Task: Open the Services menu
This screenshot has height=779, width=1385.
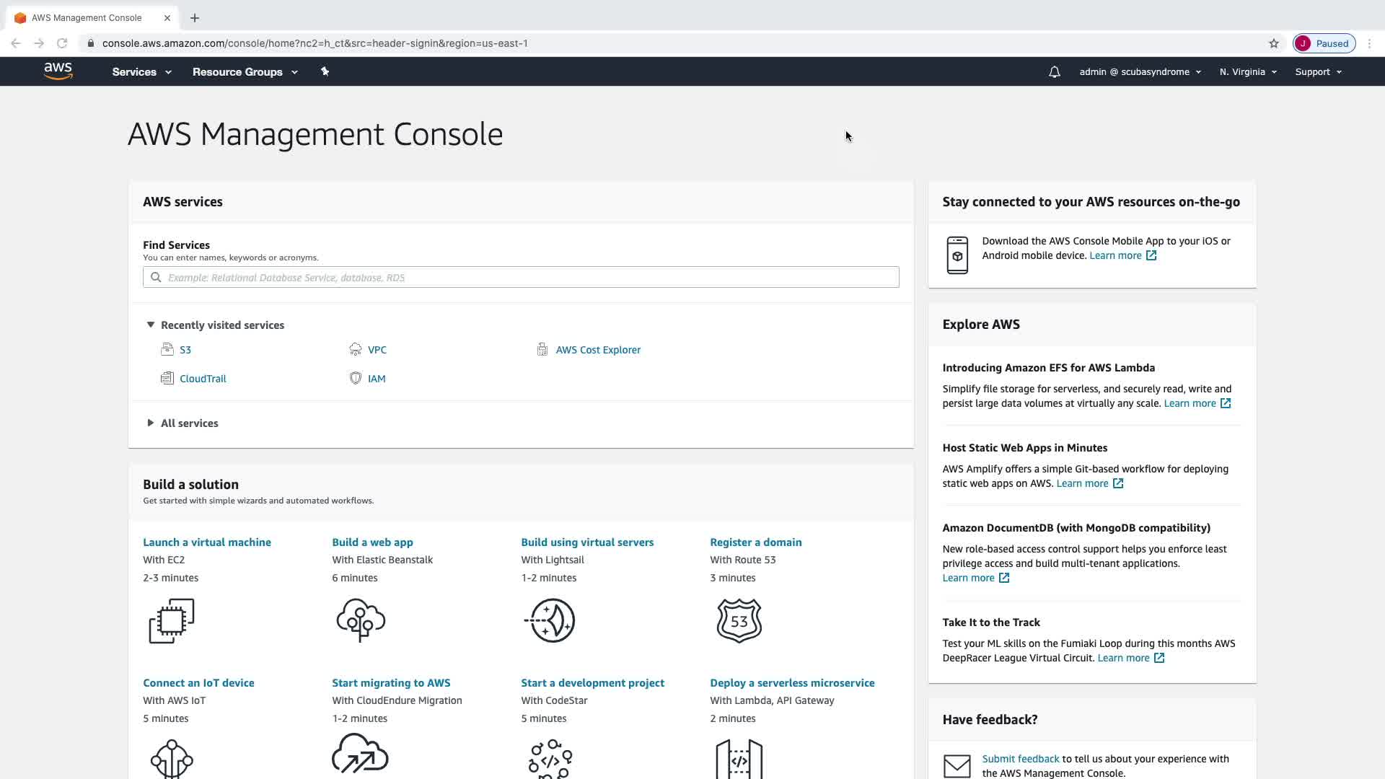Action: [141, 72]
